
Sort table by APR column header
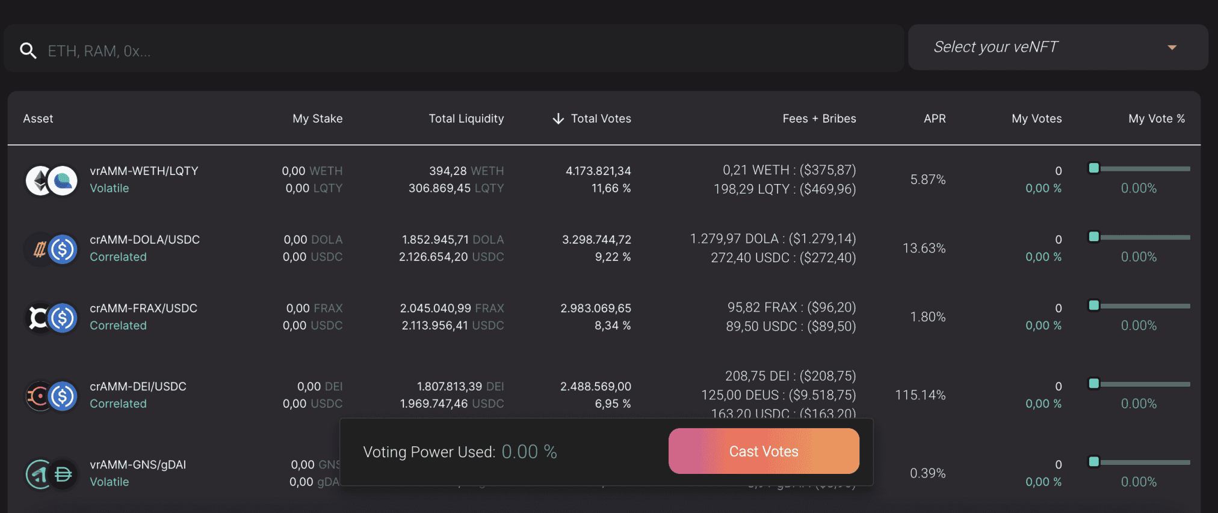[x=934, y=118]
